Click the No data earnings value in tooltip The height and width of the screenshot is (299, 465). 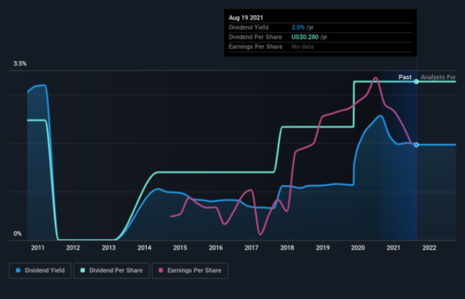[302, 47]
